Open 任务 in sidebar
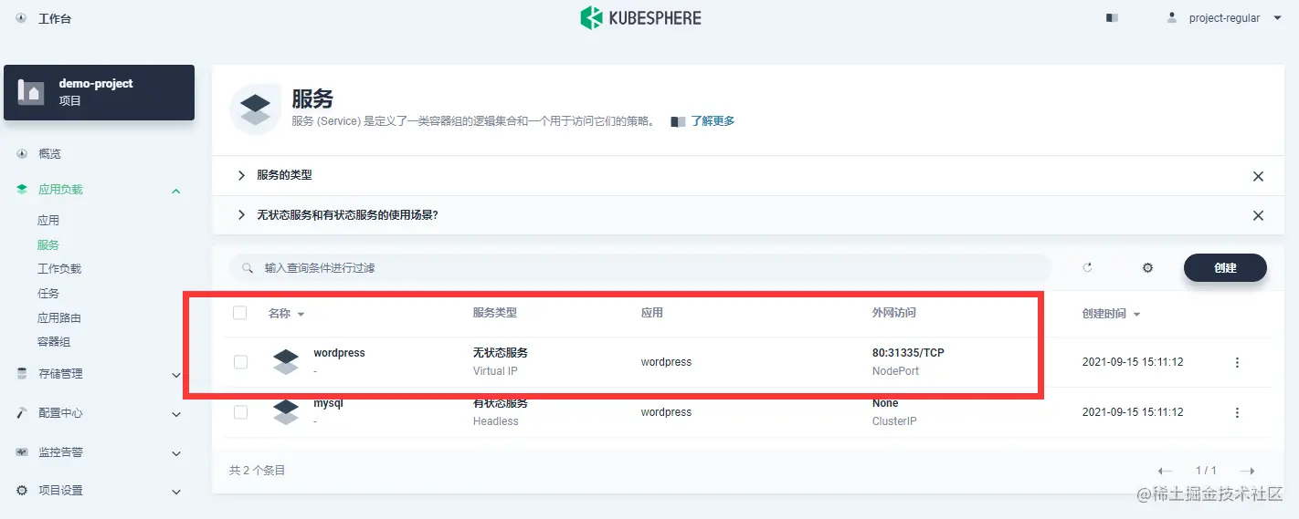 (x=48, y=293)
